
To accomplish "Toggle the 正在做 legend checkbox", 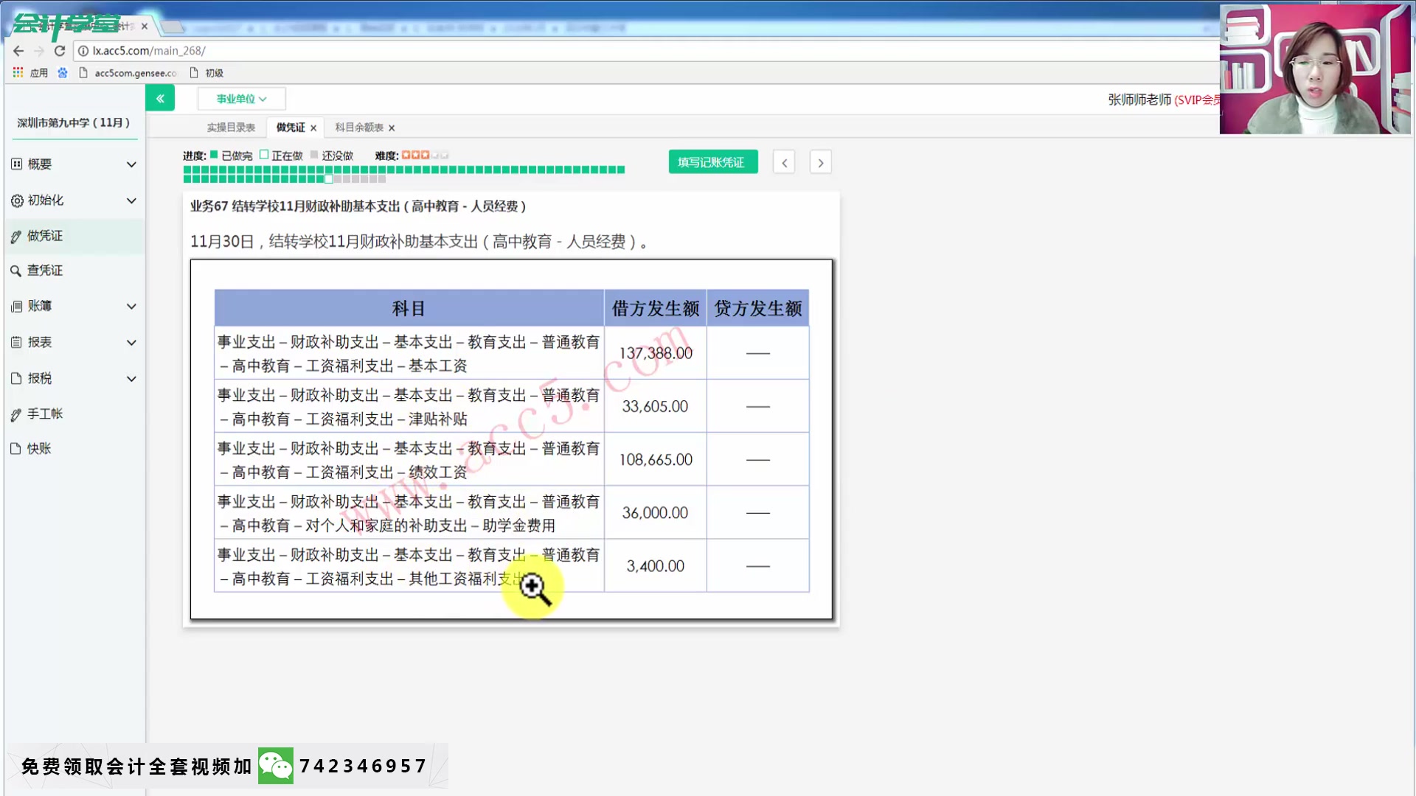I will [263, 155].
